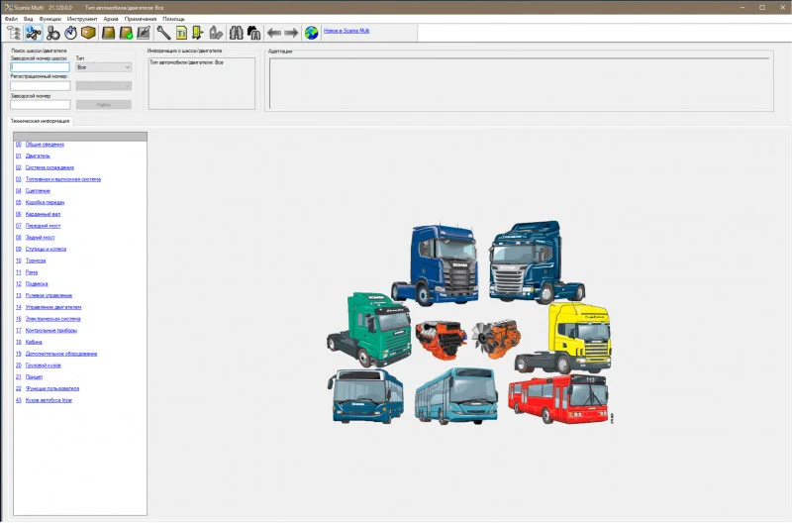Focus the Регистрационный номер field
792x523 pixels.
tap(41, 86)
